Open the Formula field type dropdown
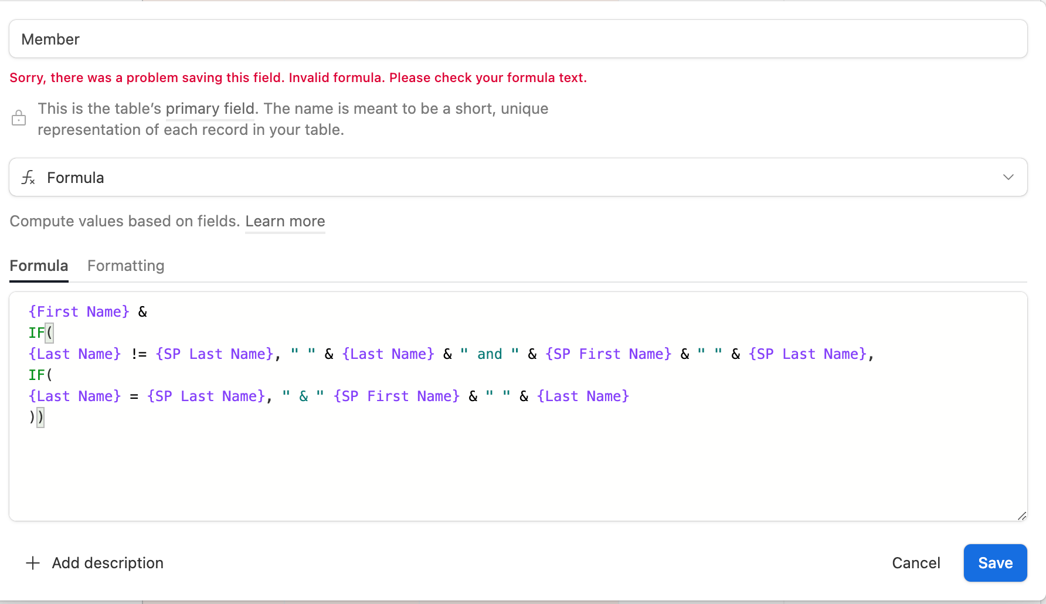 click(518, 177)
